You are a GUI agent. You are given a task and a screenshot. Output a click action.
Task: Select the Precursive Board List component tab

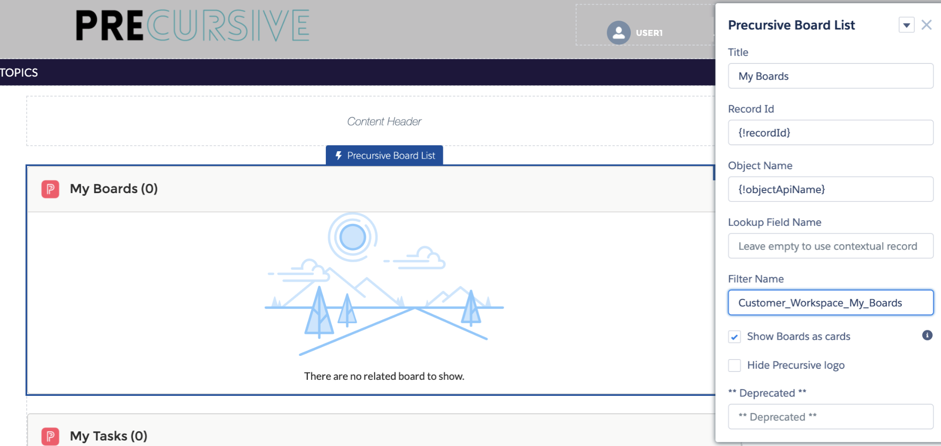click(x=384, y=155)
